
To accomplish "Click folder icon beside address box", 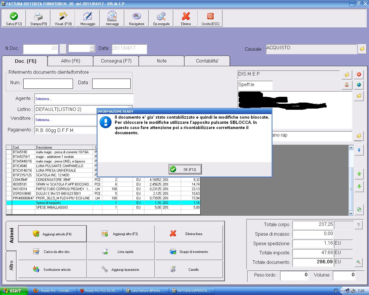I will (x=359, y=96).
